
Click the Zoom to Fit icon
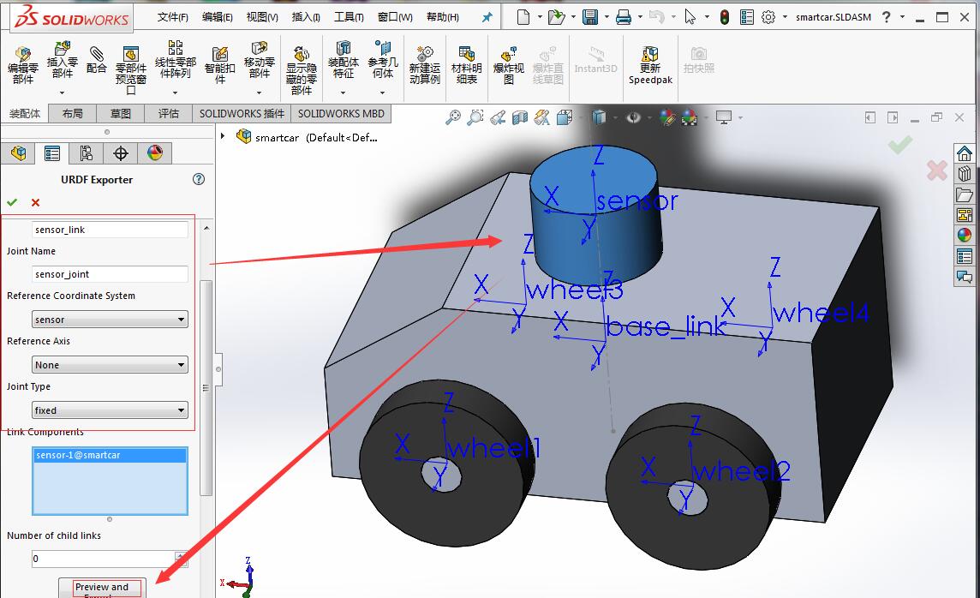tap(452, 117)
